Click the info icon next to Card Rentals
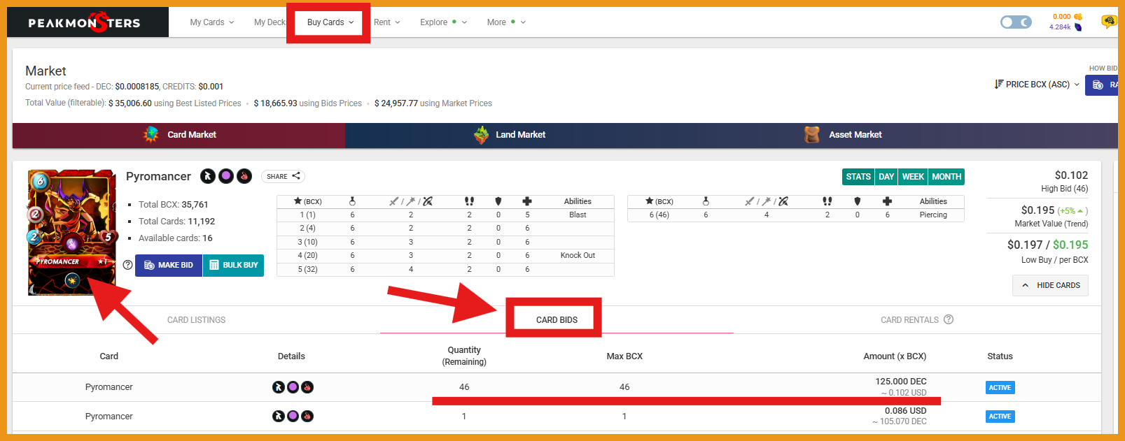The width and height of the screenshot is (1125, 441). [x=949, y=319]
